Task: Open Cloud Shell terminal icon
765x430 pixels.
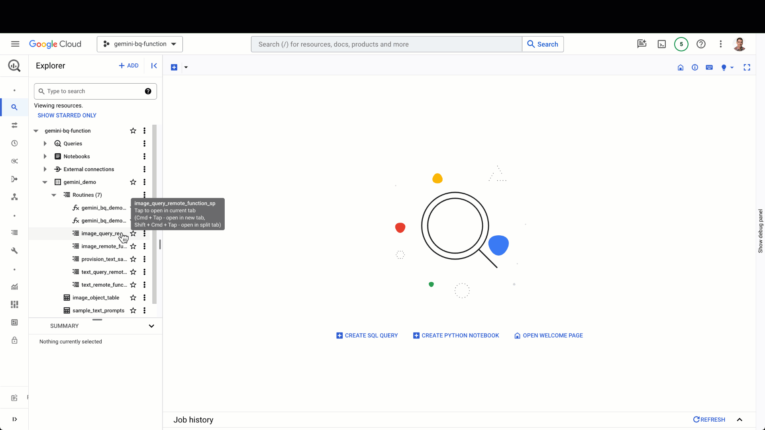Action: pyautogui.click(x=661, y=44)
